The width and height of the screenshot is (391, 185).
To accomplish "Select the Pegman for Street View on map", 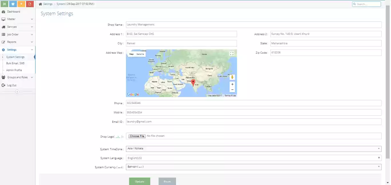I will [x=232, y=77].
